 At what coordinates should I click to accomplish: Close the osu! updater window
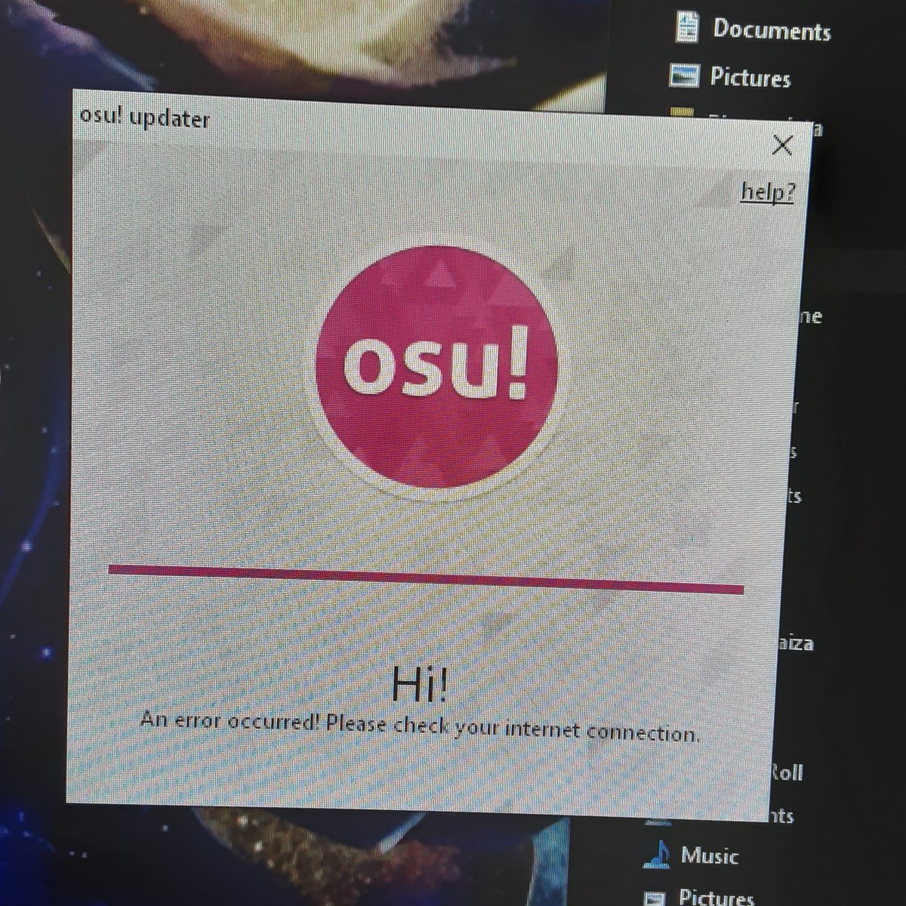click(x=782, y=145)
